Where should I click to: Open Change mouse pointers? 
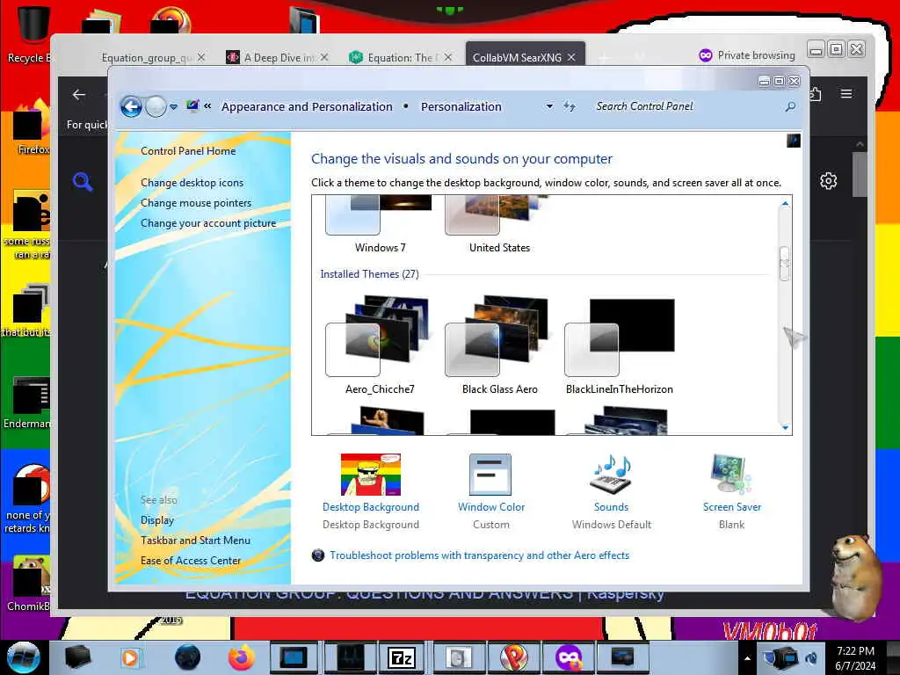point(196,203)
